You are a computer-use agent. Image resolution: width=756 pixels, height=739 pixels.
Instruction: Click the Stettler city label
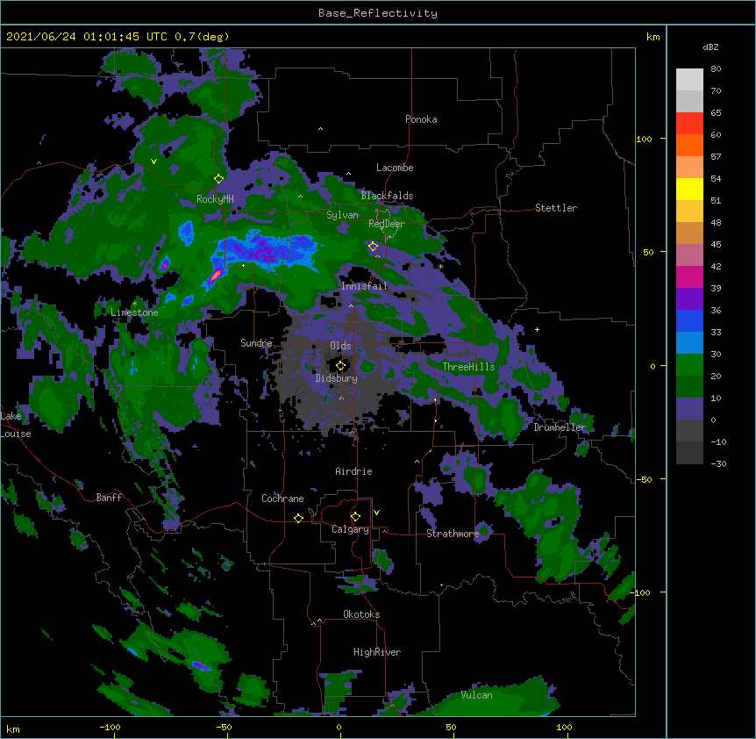pyautogui.click(x=555, y=208)
